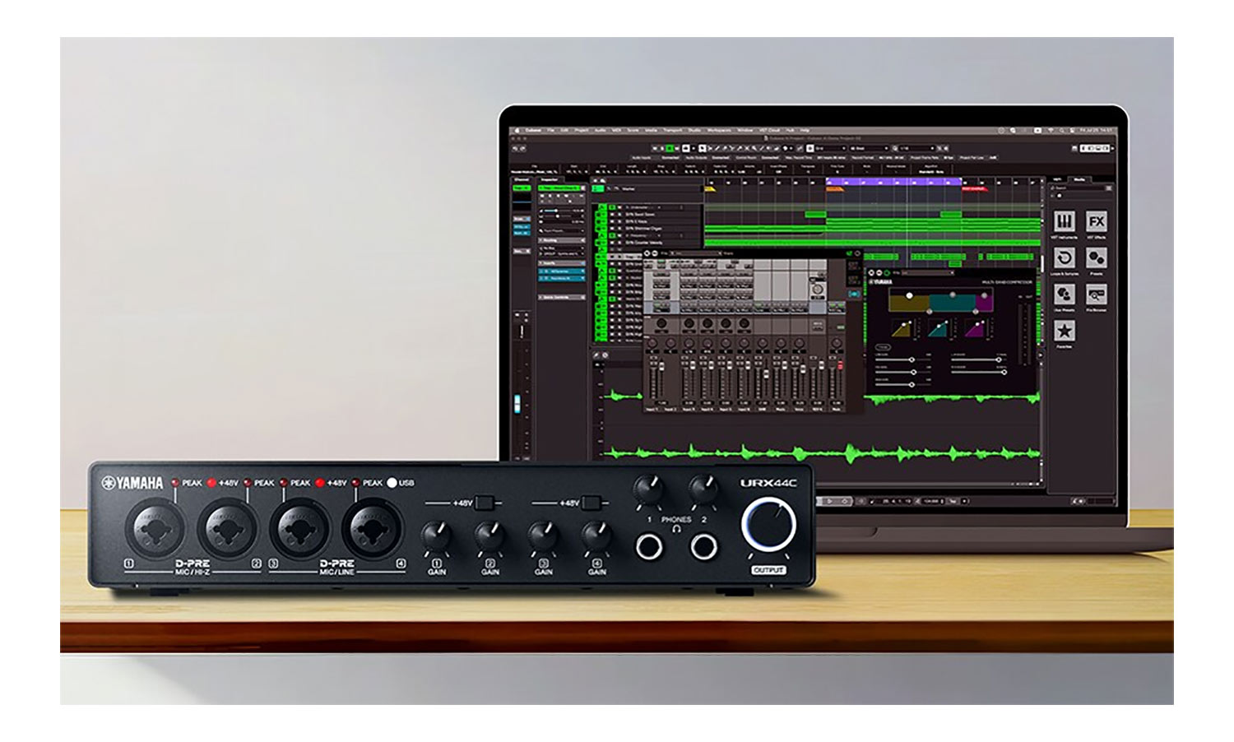Solo the SYN Swell Saws track
1234x742 pixels.
pyautogui.click(x=619, y=215)
